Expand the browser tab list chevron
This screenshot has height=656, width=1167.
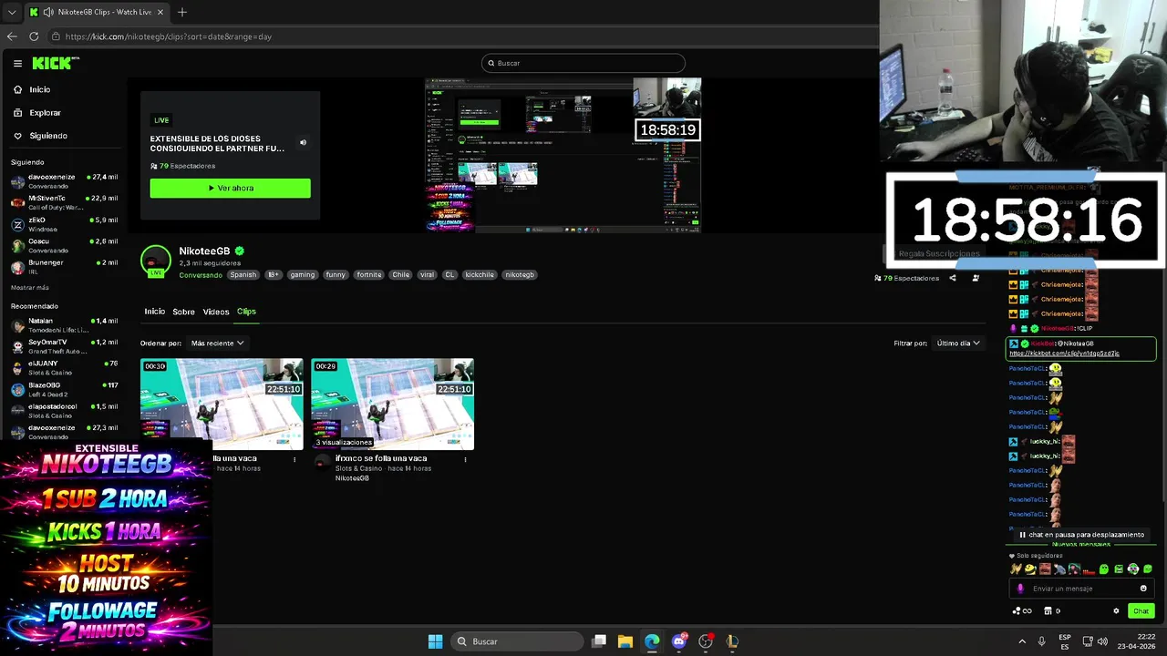[x=12, y=12]
